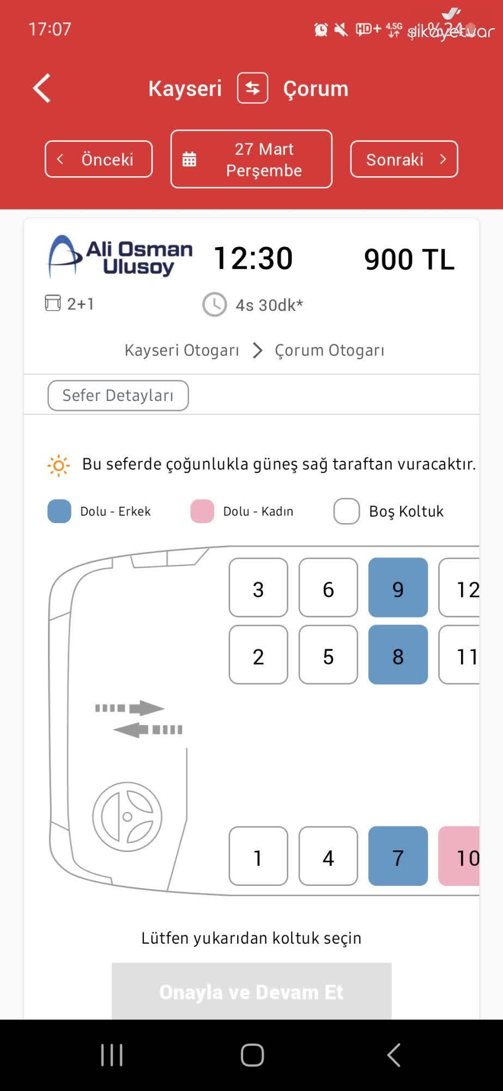
Task: Click the 2+1 seat layout icon
Action: coord(53,303)
